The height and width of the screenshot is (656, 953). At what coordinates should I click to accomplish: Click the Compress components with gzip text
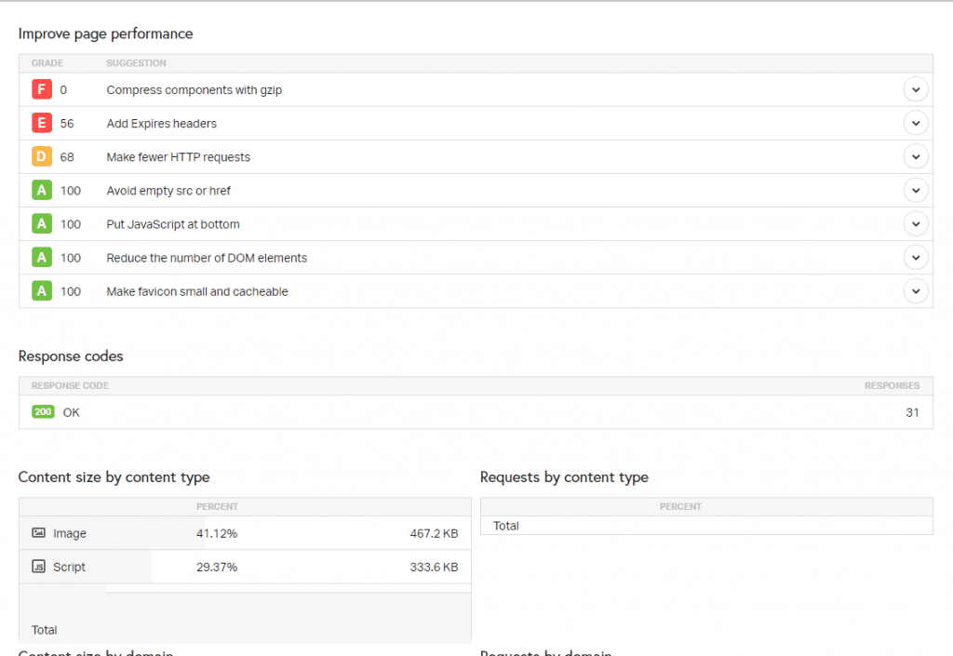(x=194, y=90)
